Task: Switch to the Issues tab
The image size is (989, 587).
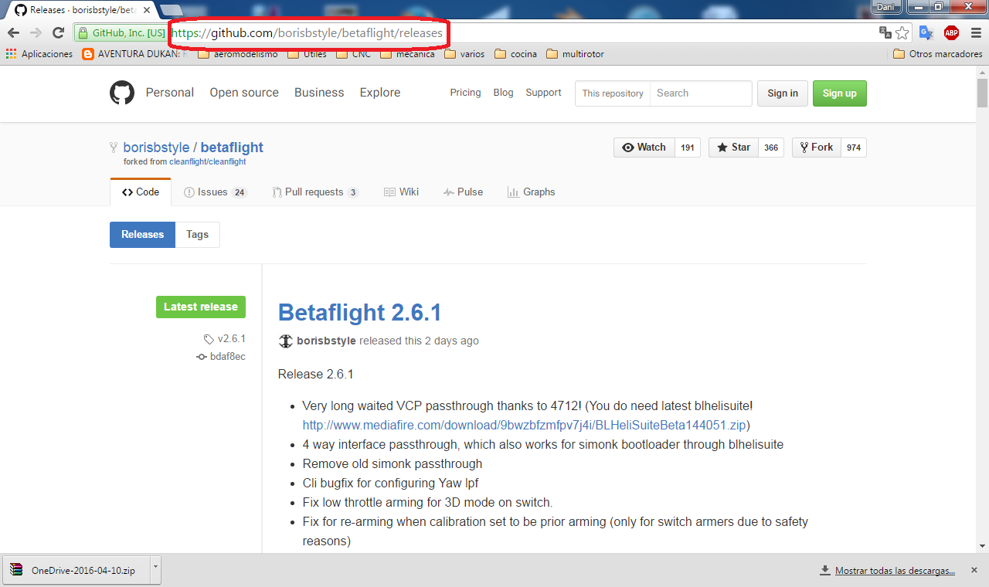Action: [x=216, y=192]
